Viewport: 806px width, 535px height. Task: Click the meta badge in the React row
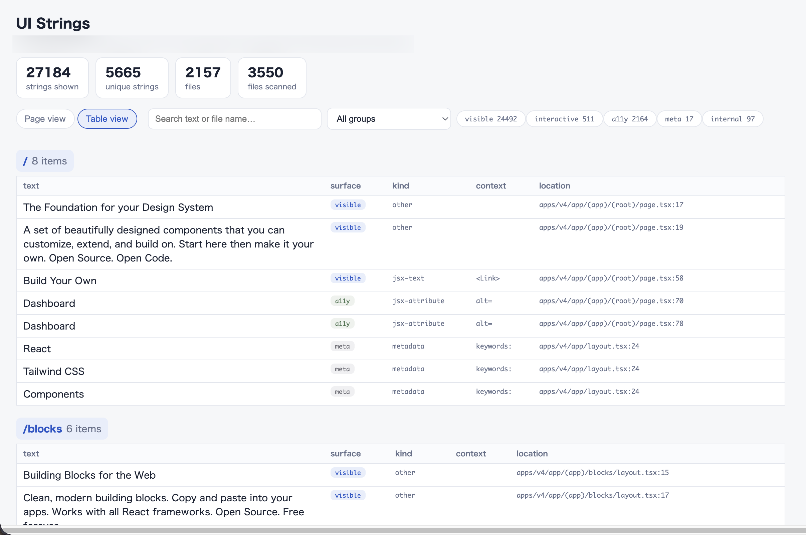pos(342,346)
